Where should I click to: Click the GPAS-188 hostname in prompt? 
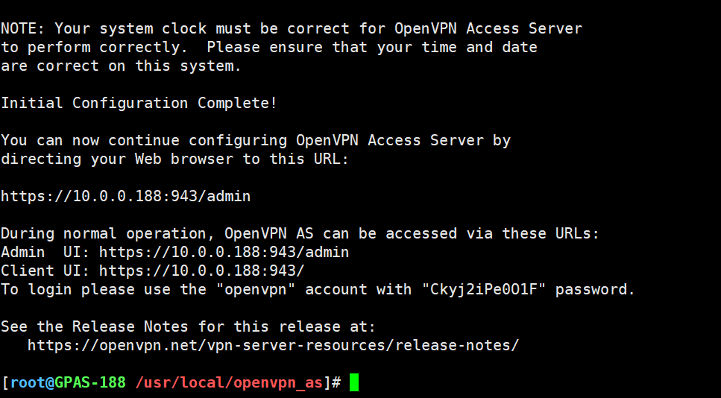[x=89, y=383]
